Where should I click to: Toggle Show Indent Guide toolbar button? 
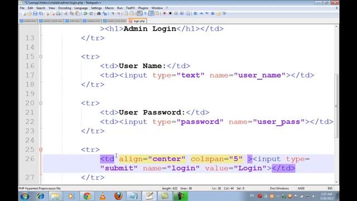151,13
